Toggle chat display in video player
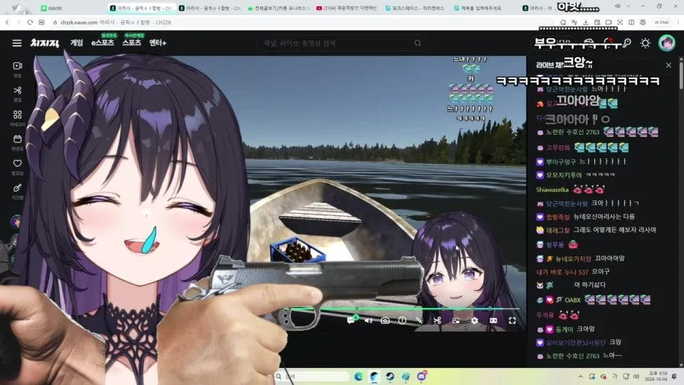684x385 pixels. point(351,320)
